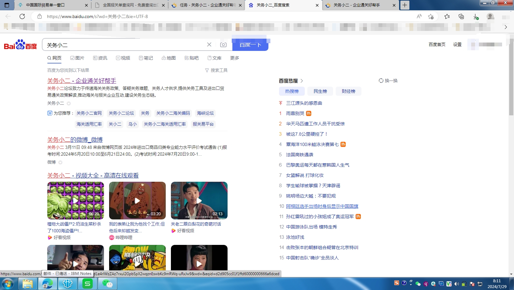Viewport: 514px width, 290px height.
Task: Open File Explorer from taskbar
Action: coord(28,284)
